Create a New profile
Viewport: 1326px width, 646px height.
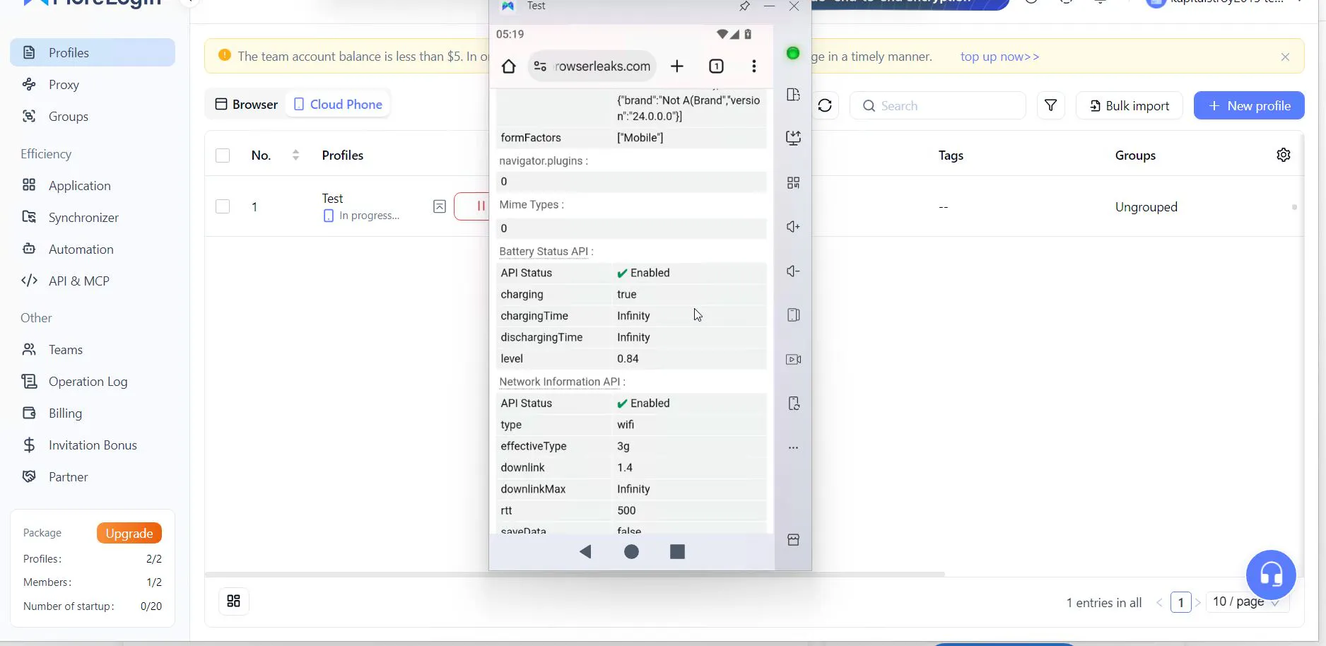[x=1249, y=105]
